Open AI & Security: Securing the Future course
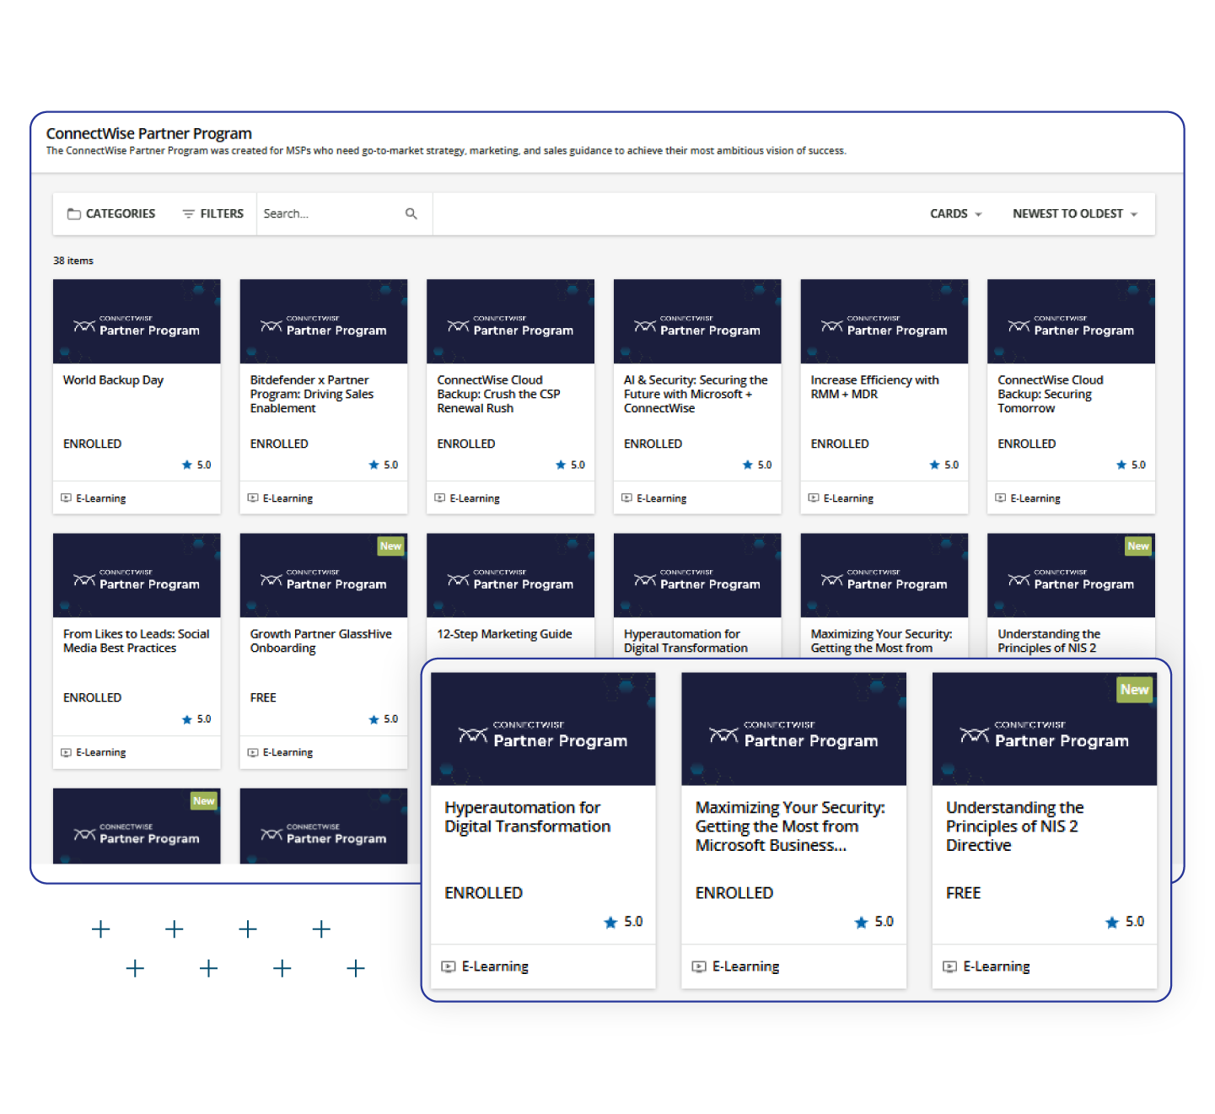 click(695, 394)
